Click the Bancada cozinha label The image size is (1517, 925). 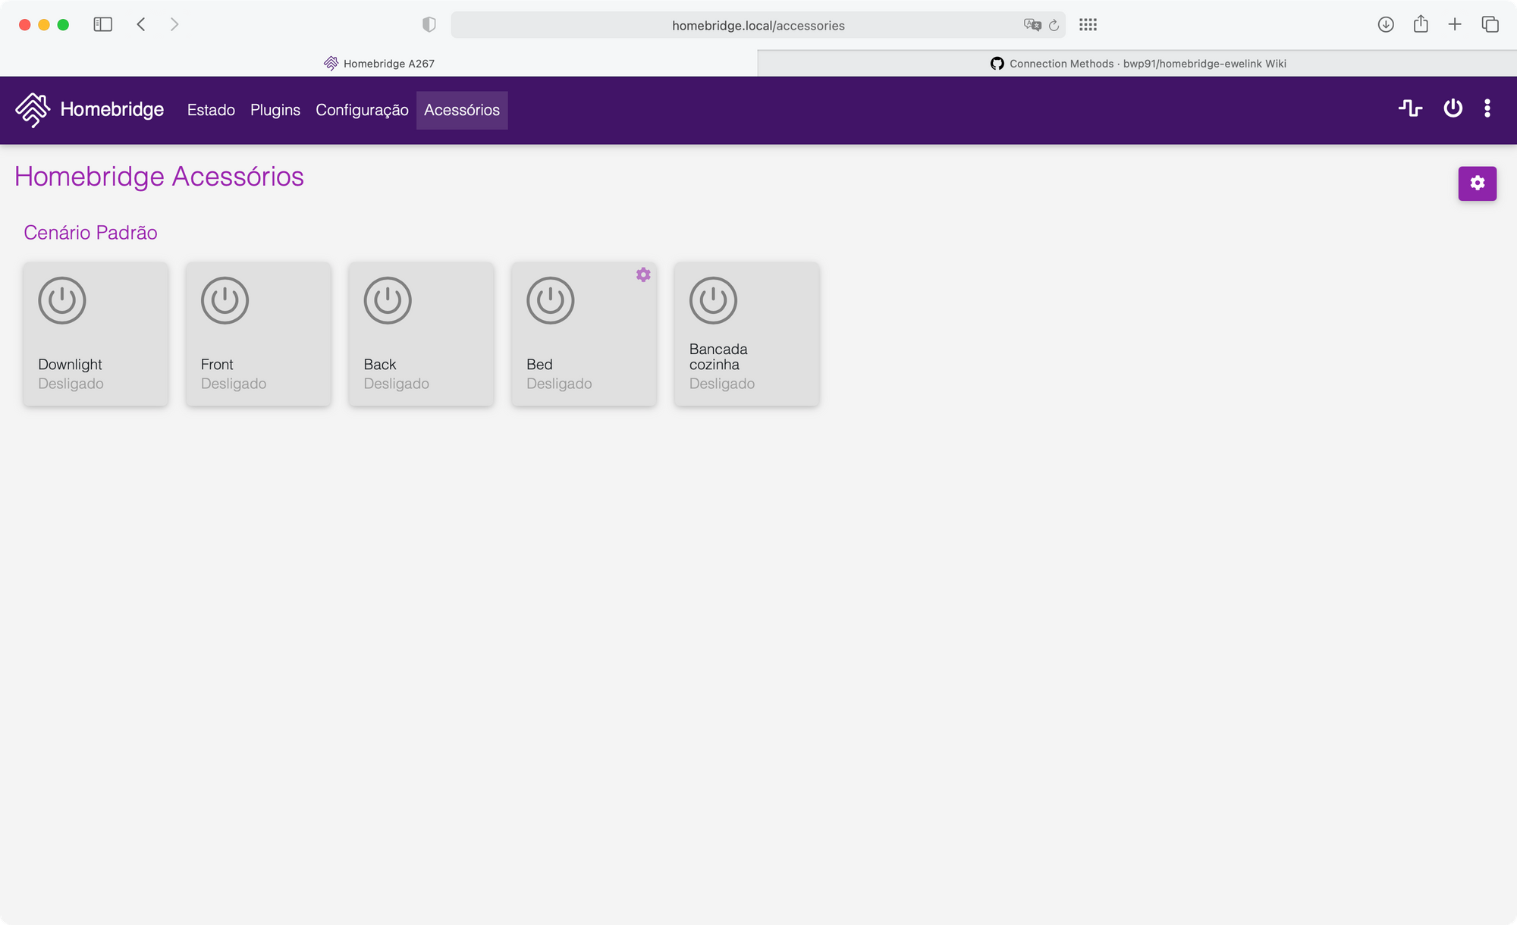718,357
